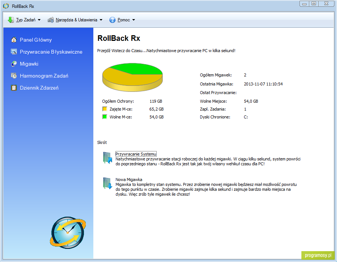The width and height of the screenshot is (337, 262).
Task: Click the disk usage pie chart
Action: (x=132, y=77)
